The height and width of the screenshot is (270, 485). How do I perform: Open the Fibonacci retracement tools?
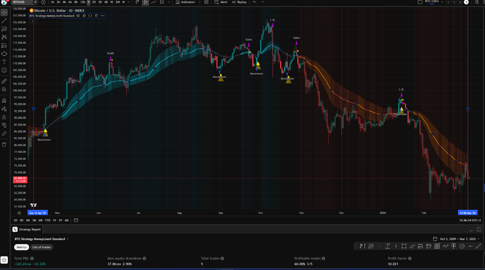[4, 29]
